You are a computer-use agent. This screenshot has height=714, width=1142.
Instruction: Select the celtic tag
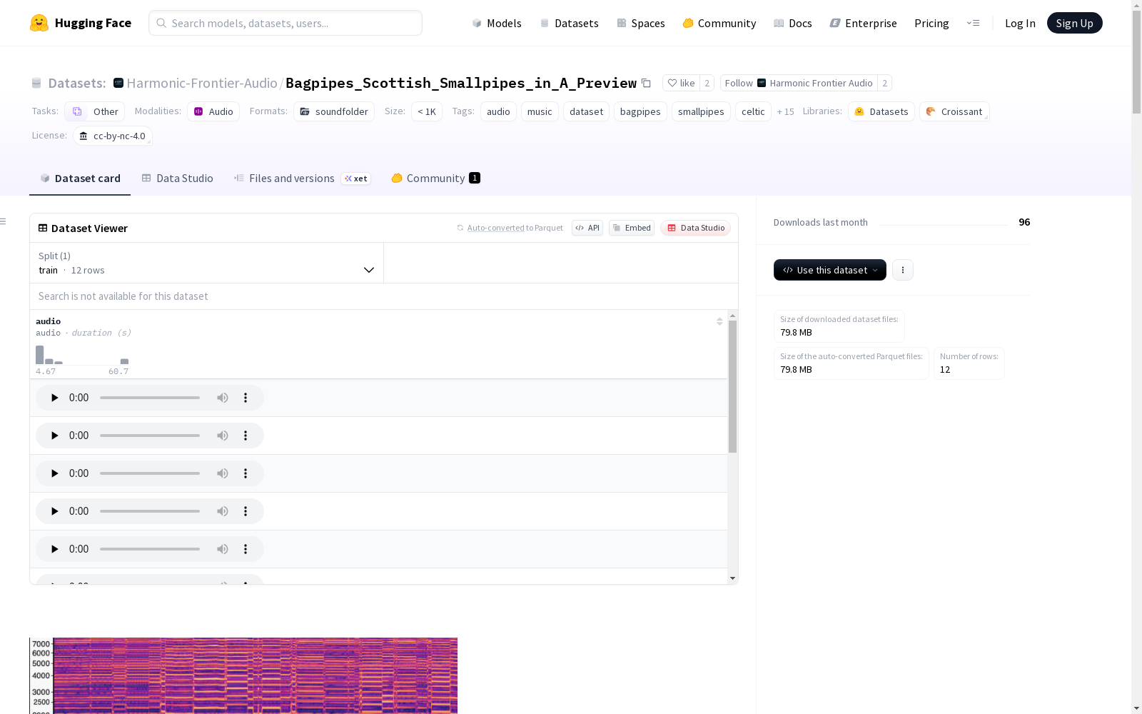753,111
